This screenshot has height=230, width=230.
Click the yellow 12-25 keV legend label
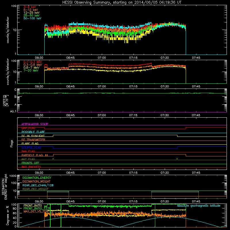pos(31,13)
